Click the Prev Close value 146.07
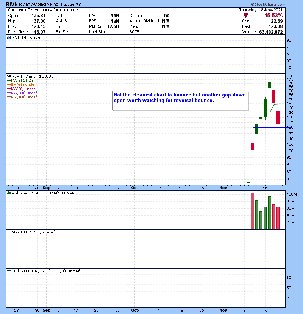The height and width of the screenshot is (314, 303). click(39, 32)
